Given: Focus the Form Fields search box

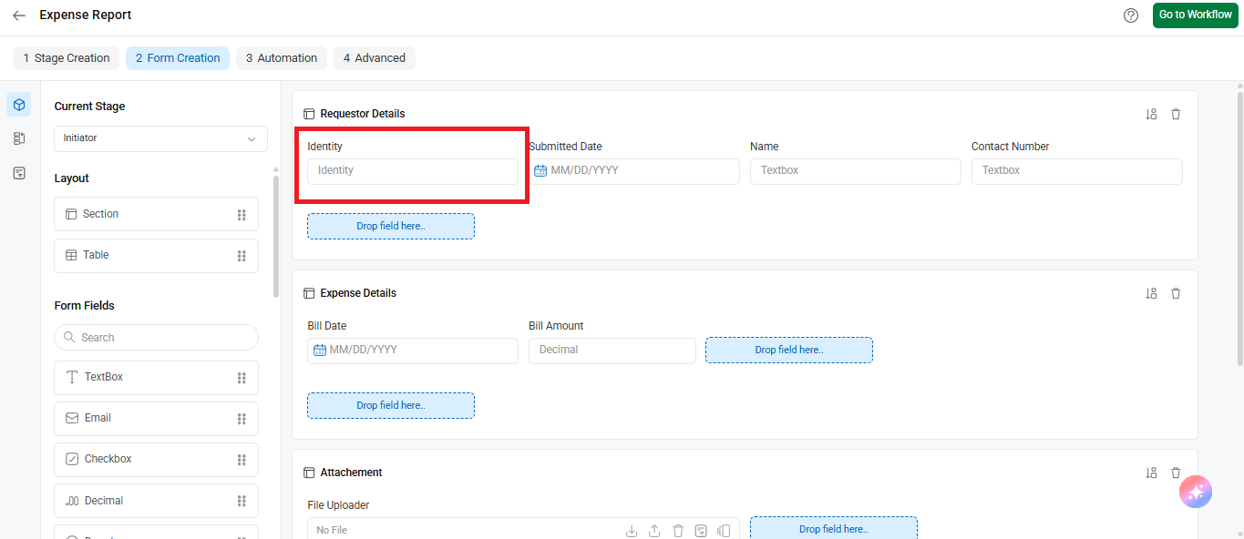Looking at the screenshot, I should click(x=156, y=338).
